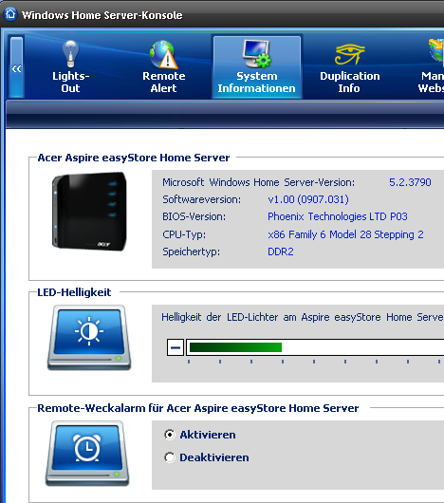Click the Lights-Out light bulb icon
The height and width of the screenshot is (503, 444).
coord(70,53)
